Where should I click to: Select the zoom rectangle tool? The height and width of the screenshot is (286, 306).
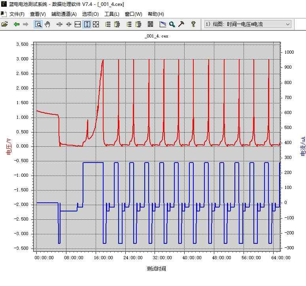click(38, 24)
